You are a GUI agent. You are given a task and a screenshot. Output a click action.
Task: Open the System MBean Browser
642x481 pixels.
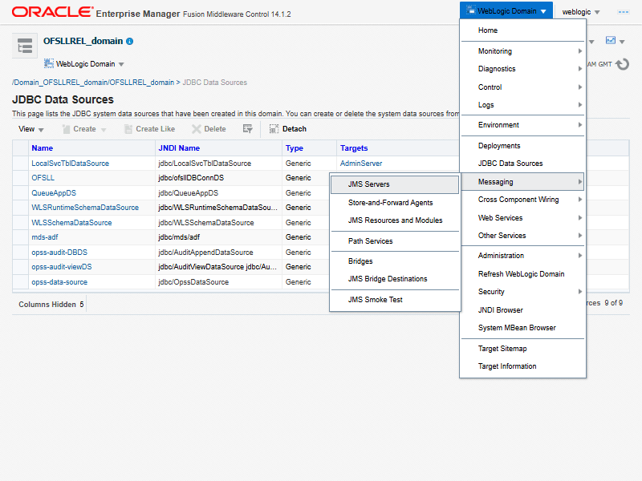(x=523, y=328)
